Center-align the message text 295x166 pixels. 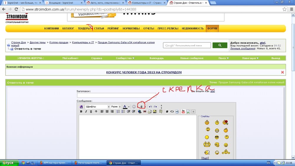[x=107, y=112]
